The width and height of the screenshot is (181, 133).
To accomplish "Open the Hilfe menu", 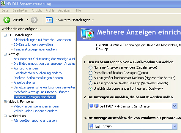I will (78, 10).
